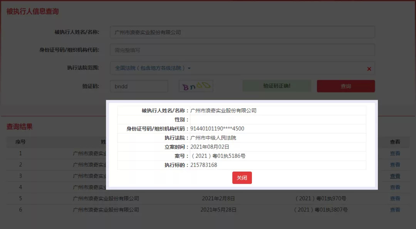
Task: Click the 序号 column header
Action: (x=20, y=142)
